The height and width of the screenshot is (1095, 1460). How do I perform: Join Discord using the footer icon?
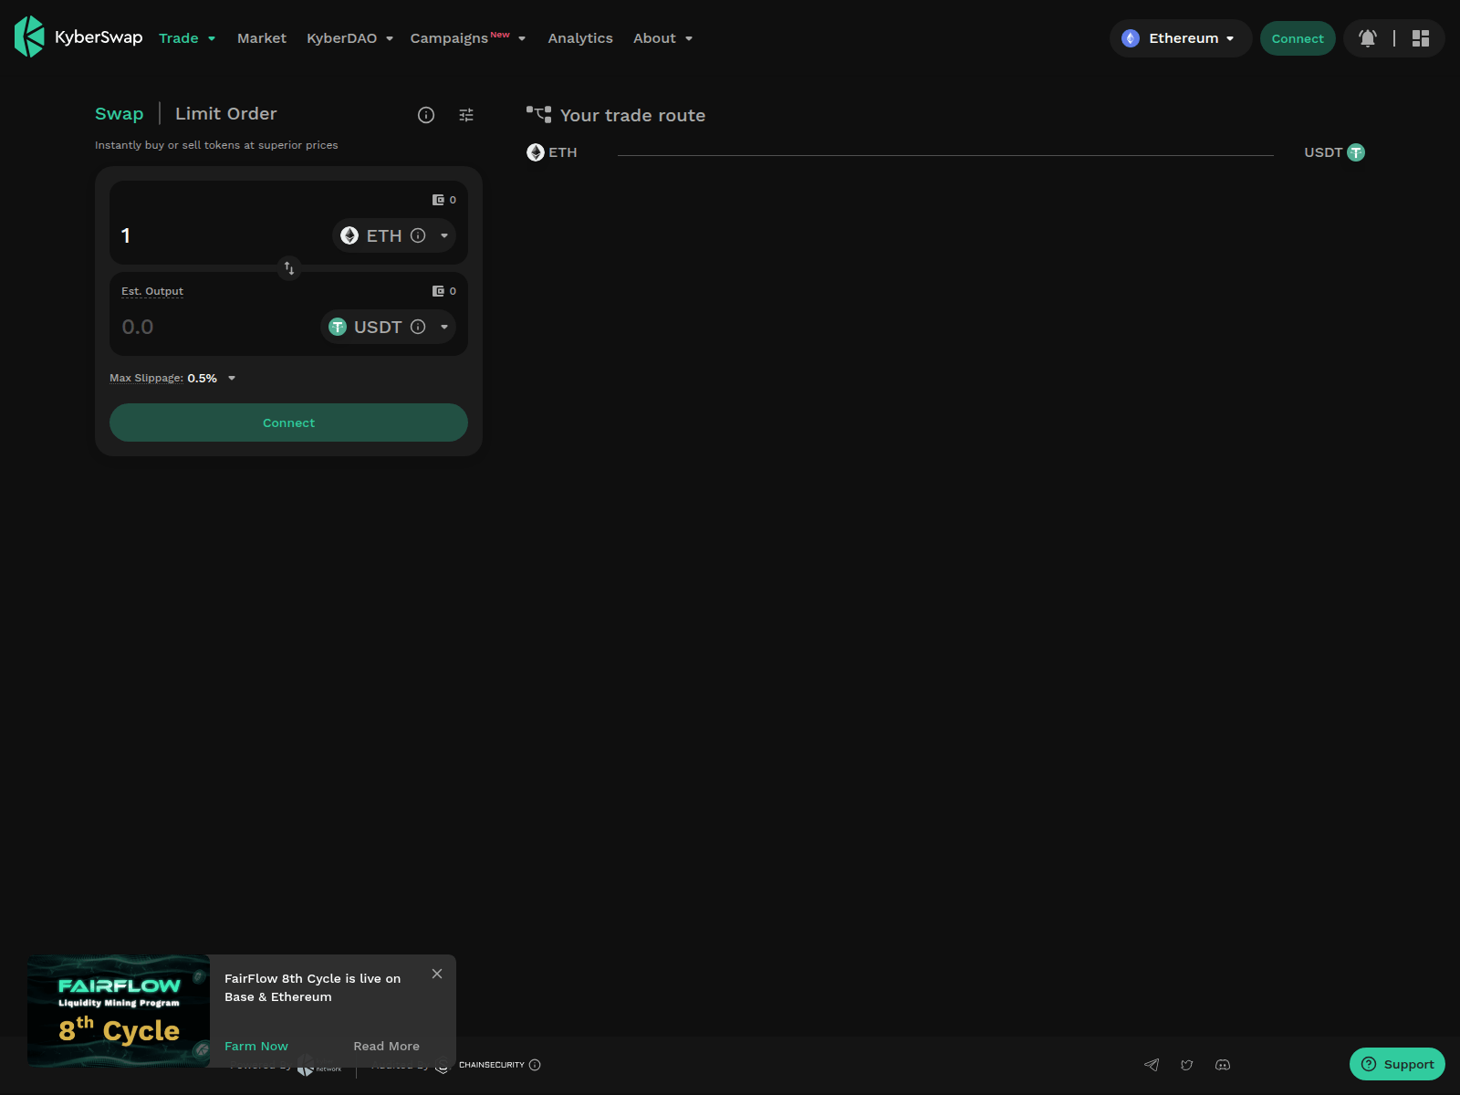pos(1222,1065)
